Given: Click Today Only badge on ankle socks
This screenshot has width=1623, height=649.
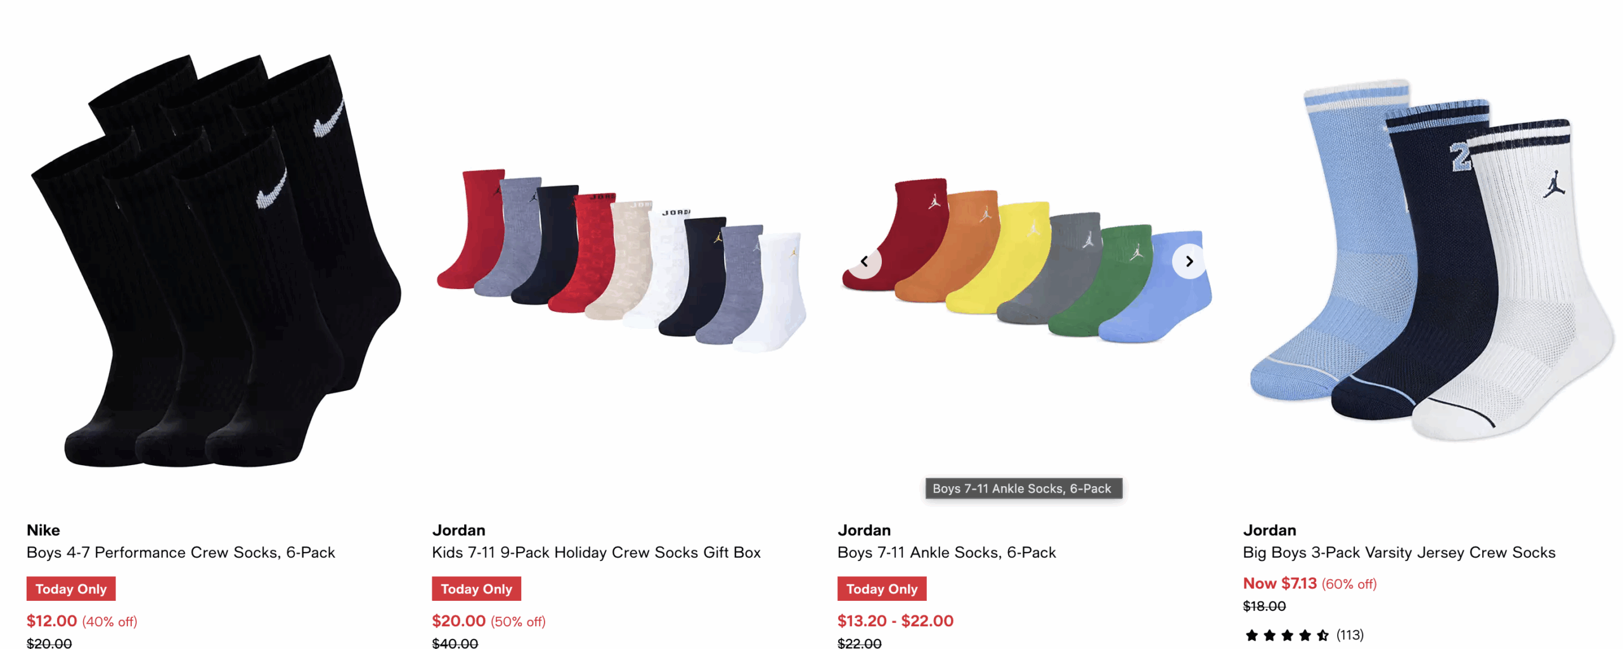Looking at the screenshot, I should (x=881, y=588).
